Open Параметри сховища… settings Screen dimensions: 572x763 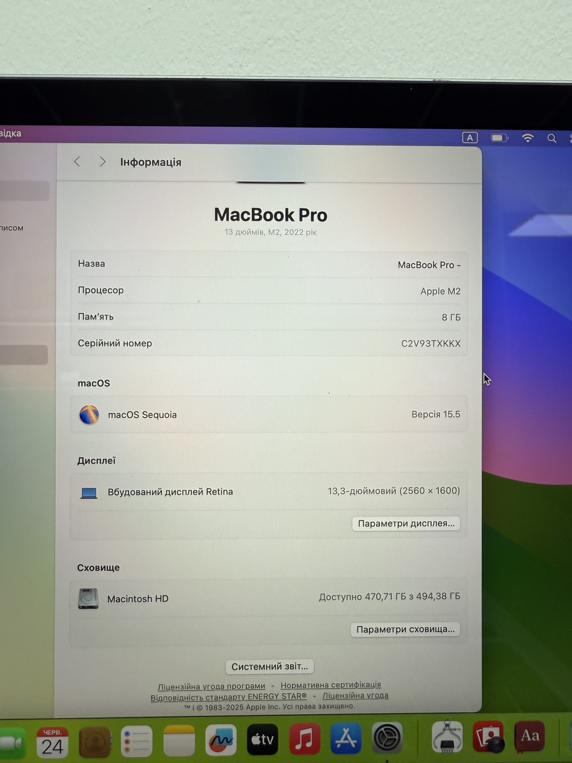(405, 629)
